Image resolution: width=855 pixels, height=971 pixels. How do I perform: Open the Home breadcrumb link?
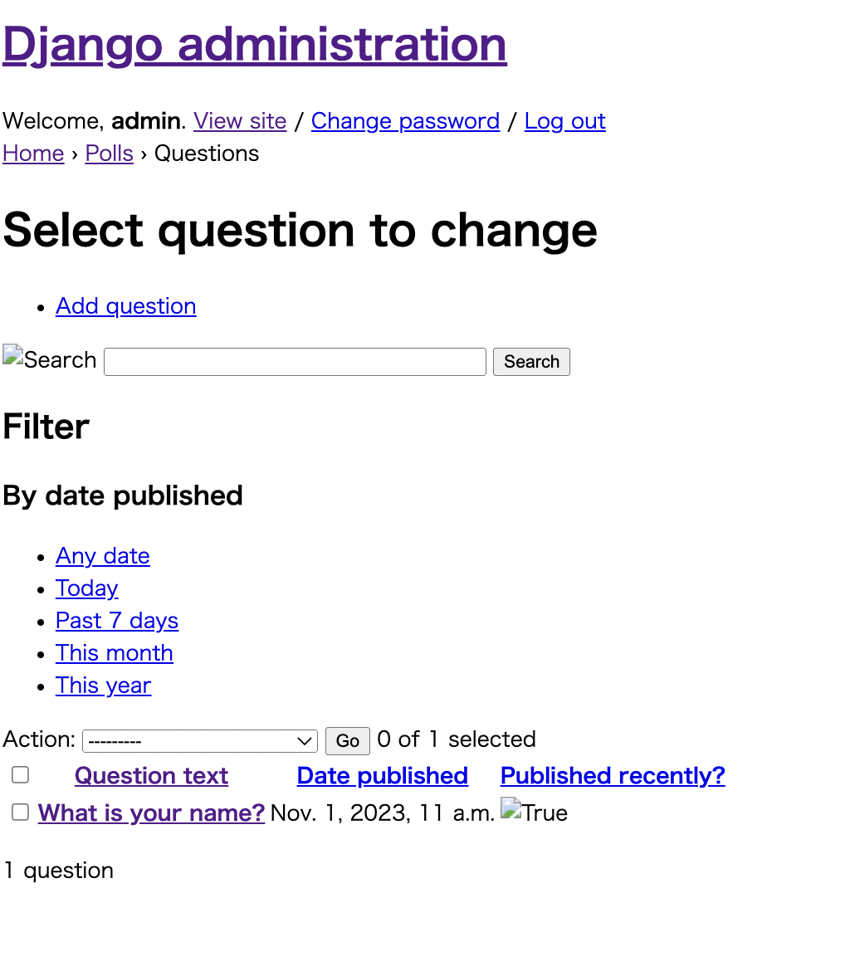point(33,154)
